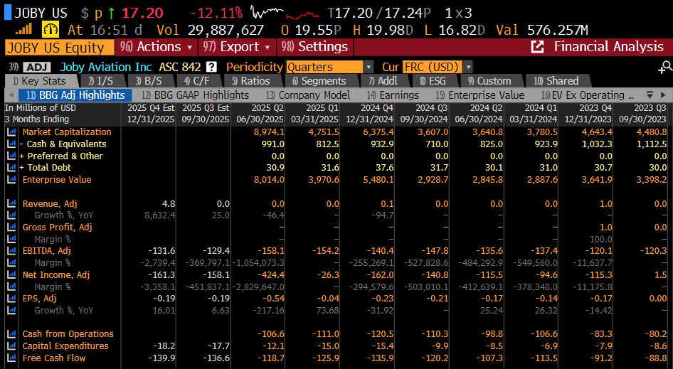This screenshot has width=673, height=369.
Task: Open chart icon for Revenue Growth %, YoY row
Action: pos(11,215)
